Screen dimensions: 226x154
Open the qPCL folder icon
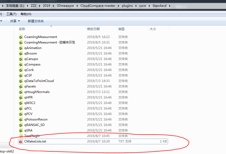click(21, 108)
